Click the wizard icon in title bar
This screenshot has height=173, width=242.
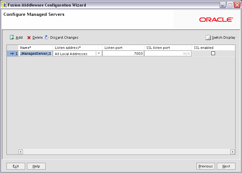4,5
